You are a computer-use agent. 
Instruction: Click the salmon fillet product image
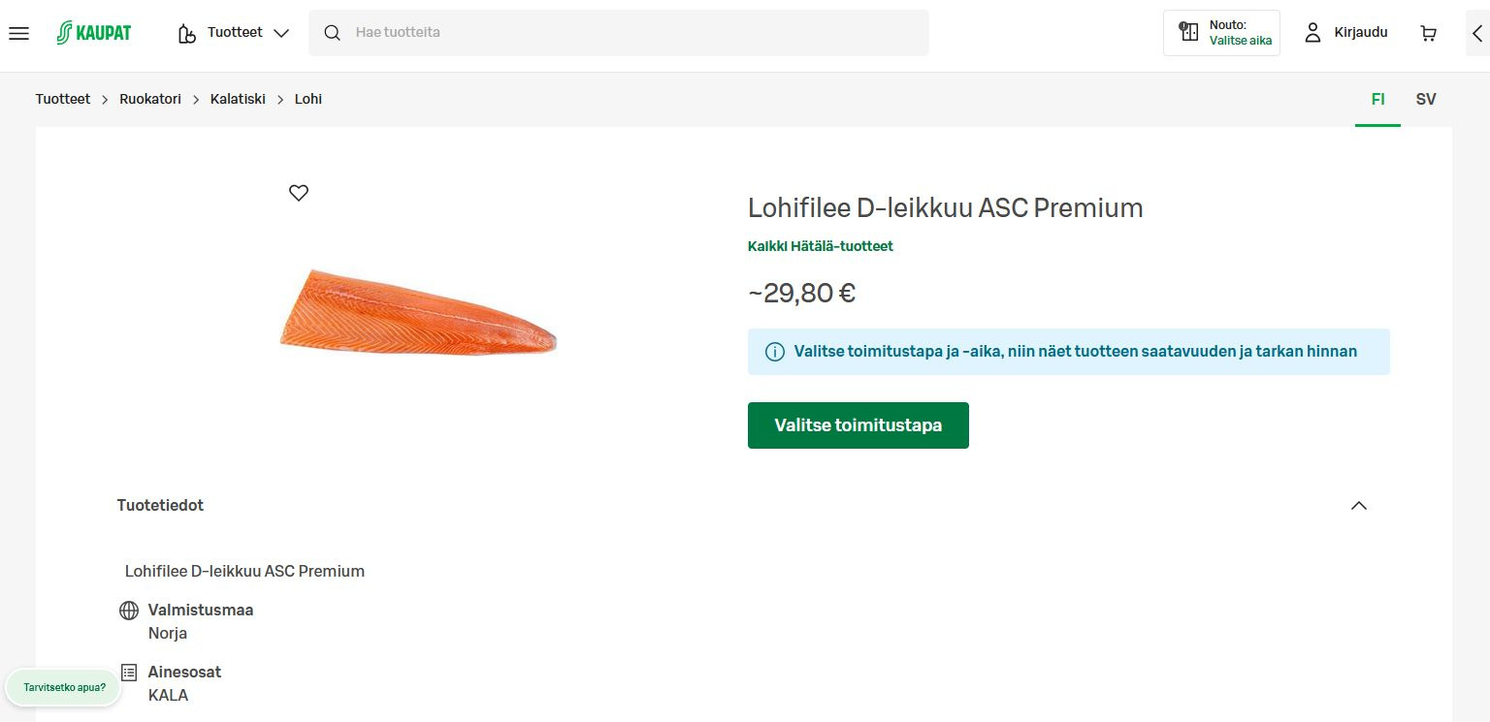click(x=417, y=312)
